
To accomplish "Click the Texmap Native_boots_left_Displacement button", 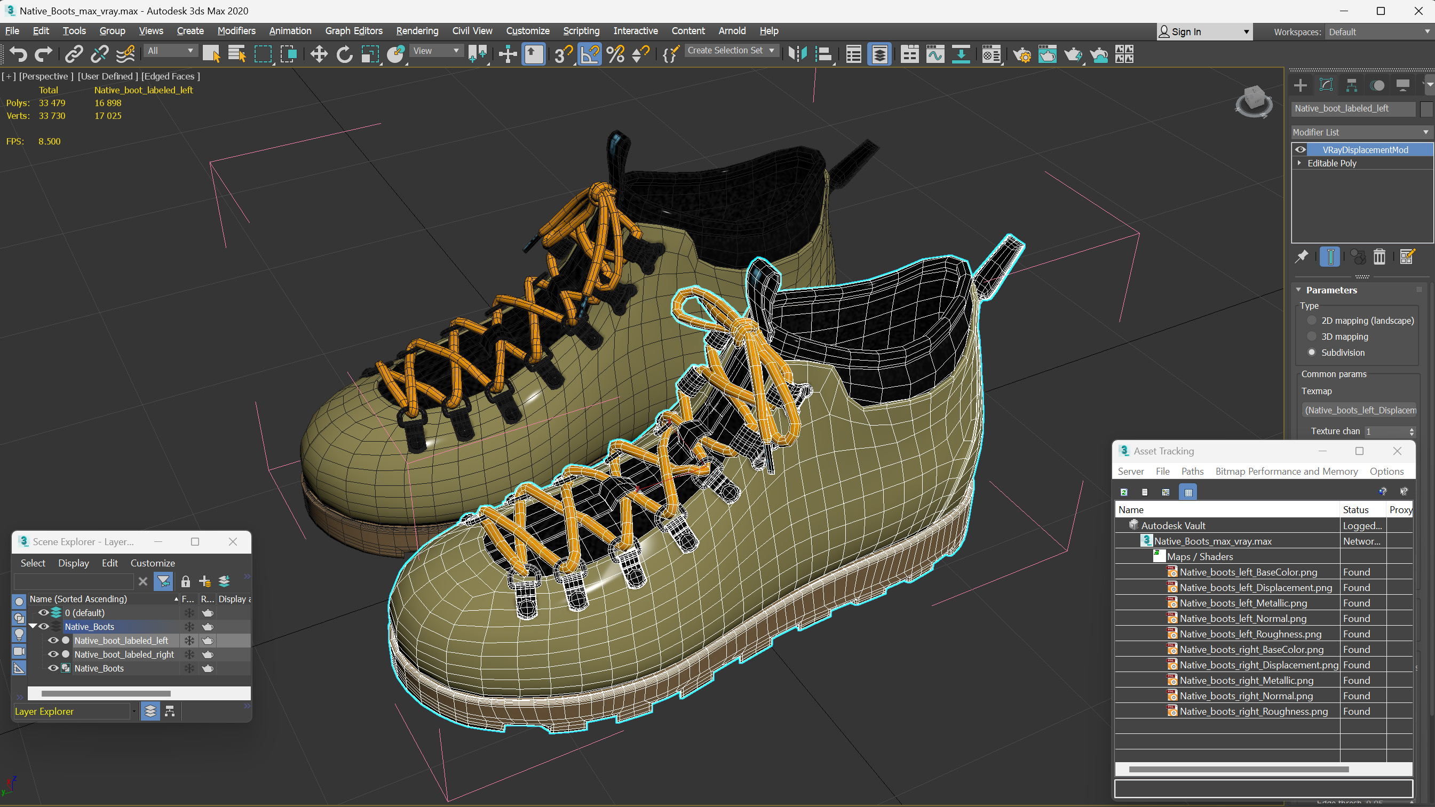I will (x=1360, y=410).
